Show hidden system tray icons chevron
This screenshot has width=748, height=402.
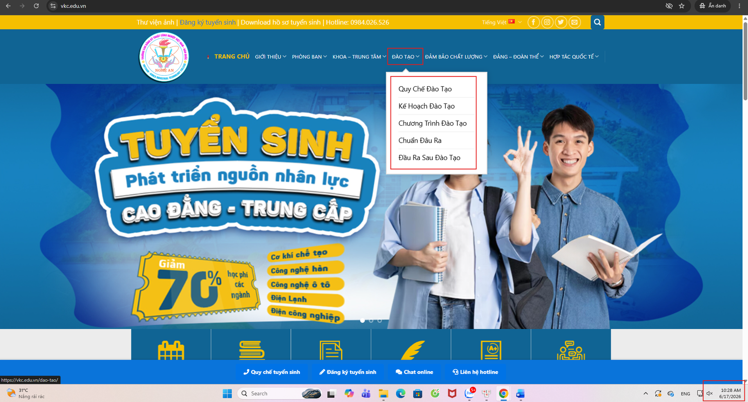646,394
